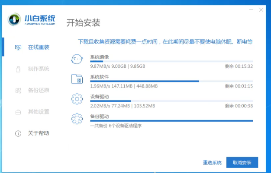
Task: Click the 制作系统 USB drive icon
Action: 18,69
